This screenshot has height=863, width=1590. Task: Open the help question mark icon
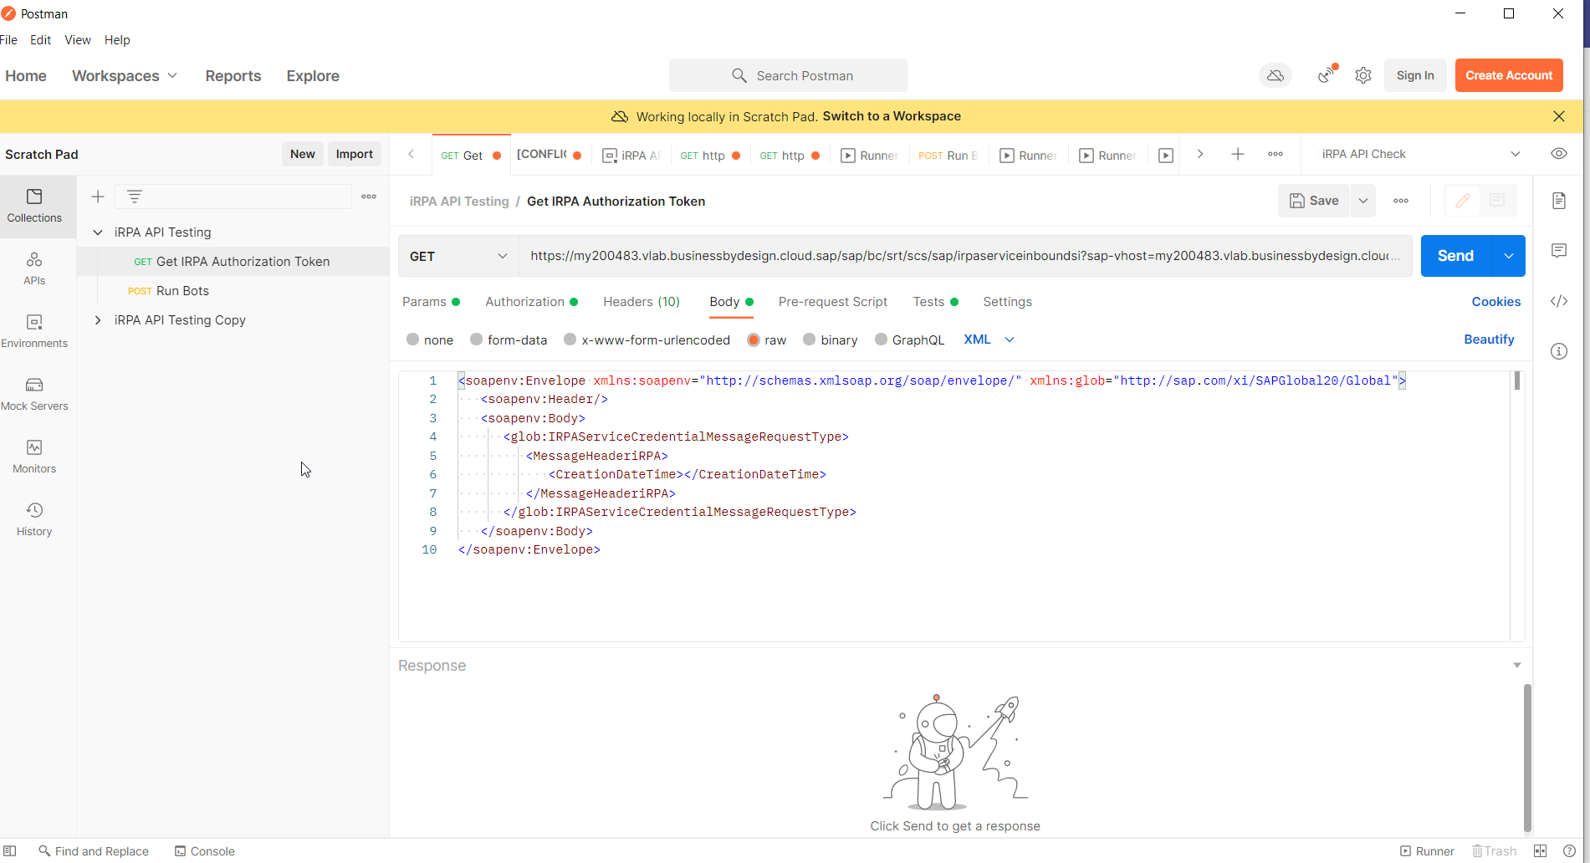pyautogui.click(x=1569, y=851)
